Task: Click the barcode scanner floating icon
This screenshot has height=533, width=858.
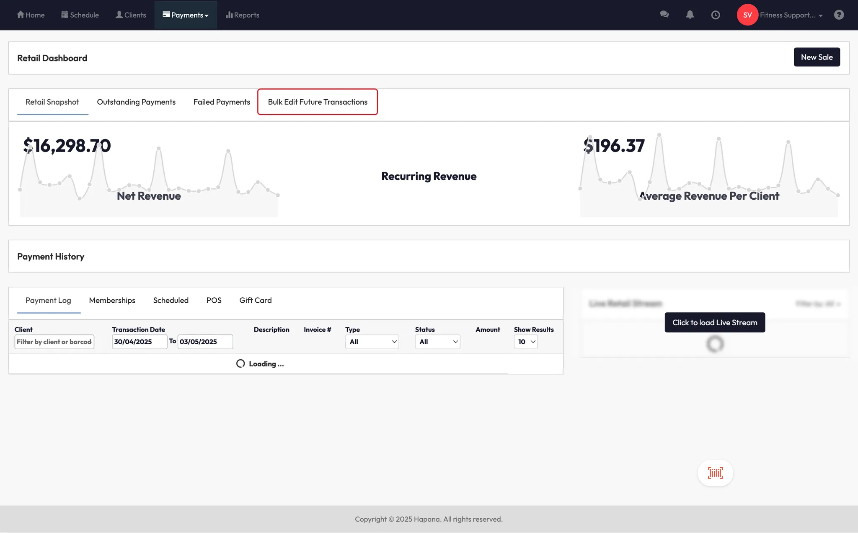Action: point(715,473)
